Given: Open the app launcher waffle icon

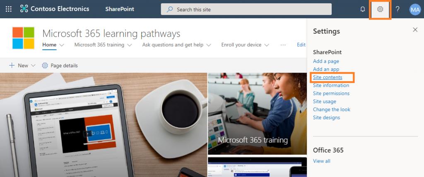Looking at the screenshot, I should [9, 9].
